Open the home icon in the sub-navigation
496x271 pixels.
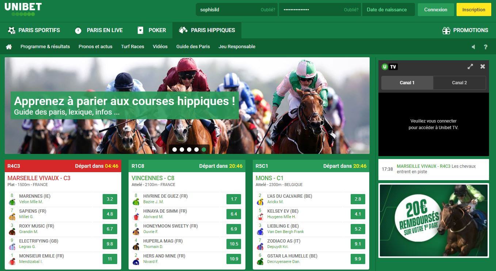pyautogui.click(x=9, y=47)
